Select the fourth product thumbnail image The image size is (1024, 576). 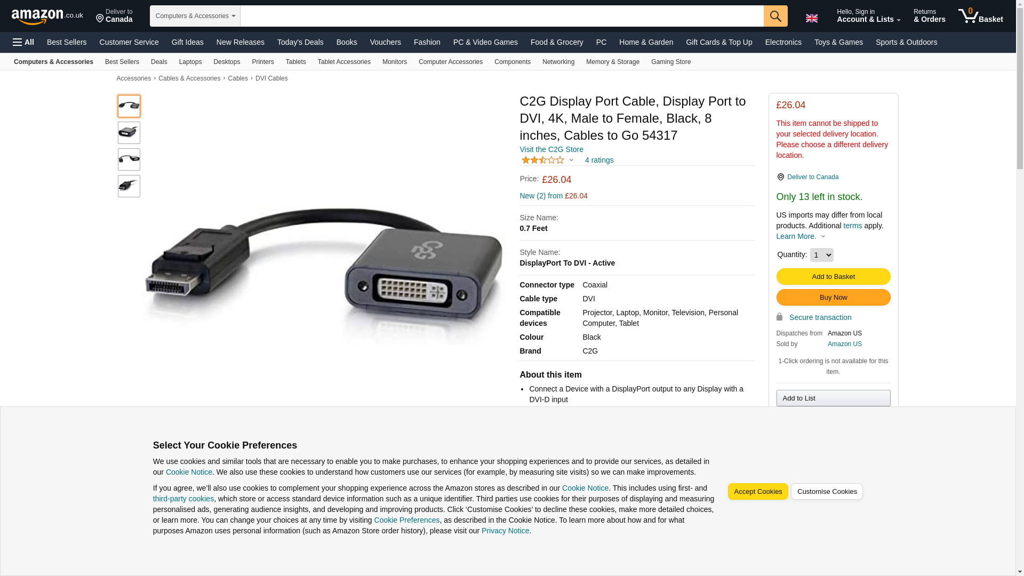[x=129, y=186]
